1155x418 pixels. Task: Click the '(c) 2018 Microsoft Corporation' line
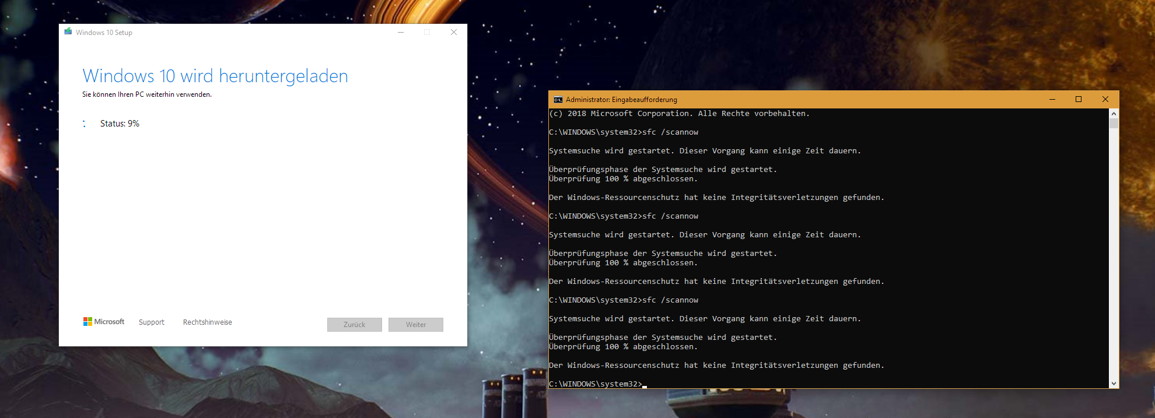679,114
